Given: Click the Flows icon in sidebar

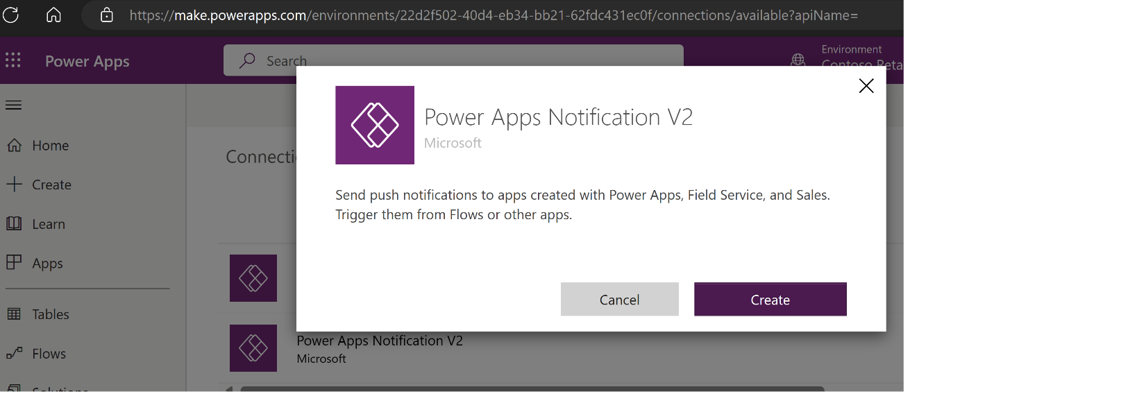Looking at the screenshot, I should (x=14, y=353).
